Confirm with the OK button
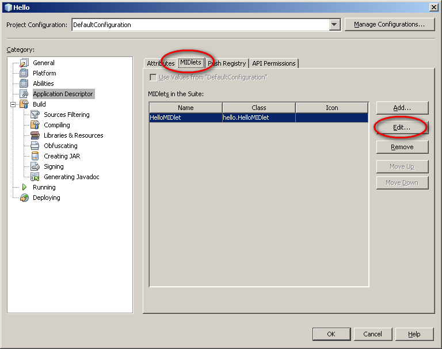Screen dimensions: 442x349 click(x=331, y=334)
